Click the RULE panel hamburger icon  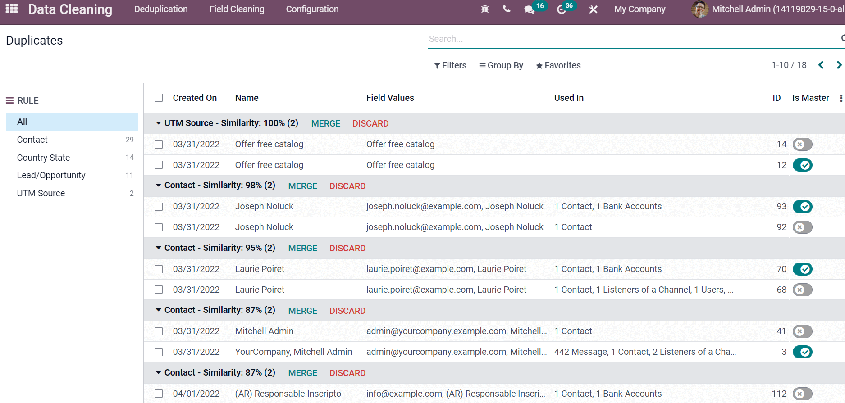click(9, 100)
